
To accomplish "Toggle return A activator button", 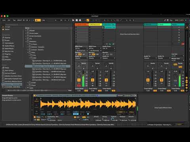I will (x=148, y=80).
